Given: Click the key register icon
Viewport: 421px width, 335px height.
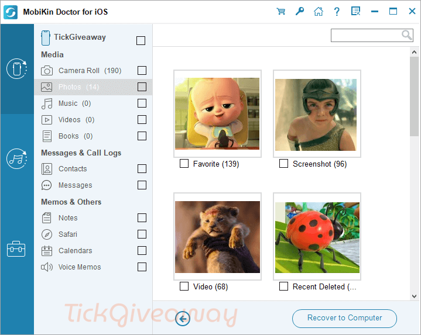Looking at the screenshot, I should coord(300,11).
